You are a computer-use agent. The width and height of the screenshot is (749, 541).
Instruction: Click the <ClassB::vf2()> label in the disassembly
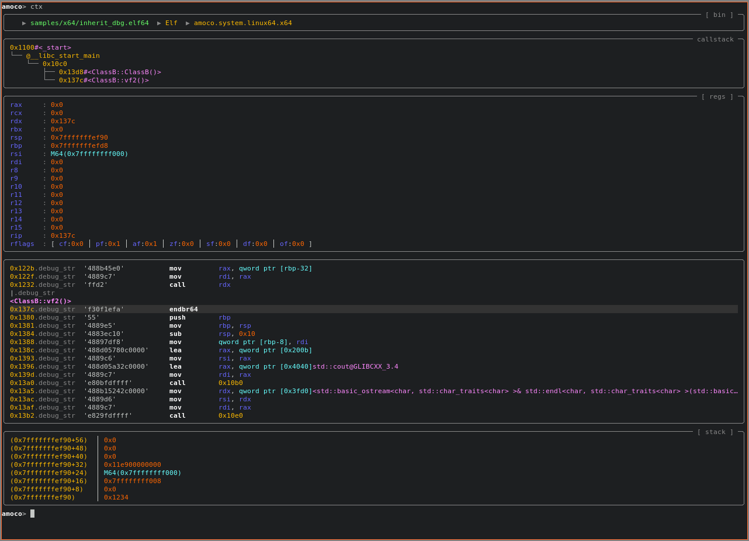[40, 301]
